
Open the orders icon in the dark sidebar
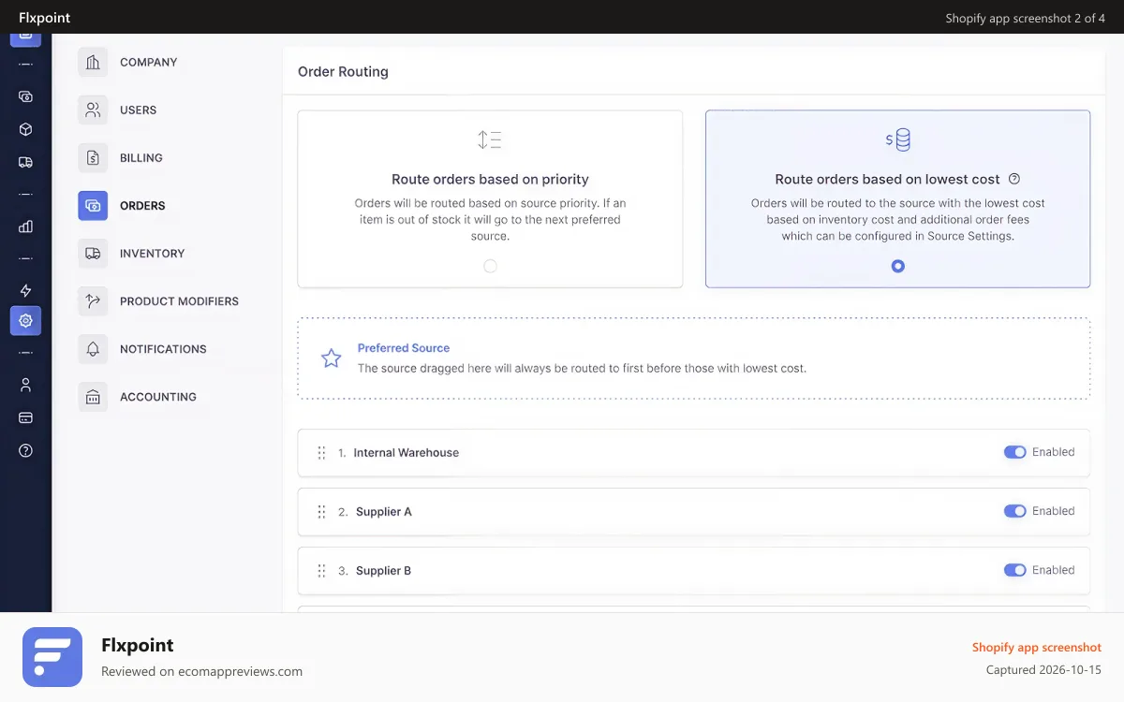pyautogui.click(x=25, y=96)
